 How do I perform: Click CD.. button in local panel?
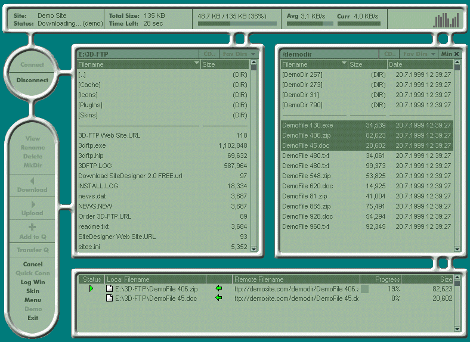pos(209,54)
